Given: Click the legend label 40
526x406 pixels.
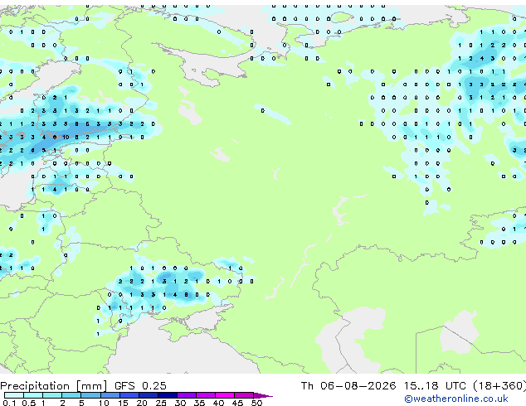Looking at the screenshot, I should tap(219, 403).
